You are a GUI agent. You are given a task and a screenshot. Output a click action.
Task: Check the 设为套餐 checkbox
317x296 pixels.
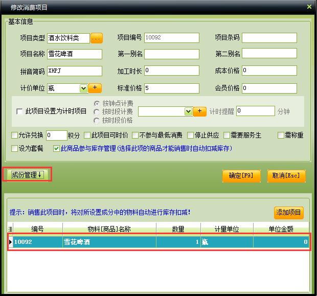[x=14, y=148]
